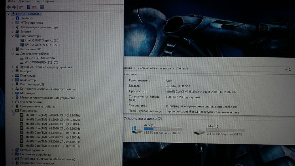Select the Bluetooth icon in device tree
This screenshot has width=295, height=166.
pos(17,18)
